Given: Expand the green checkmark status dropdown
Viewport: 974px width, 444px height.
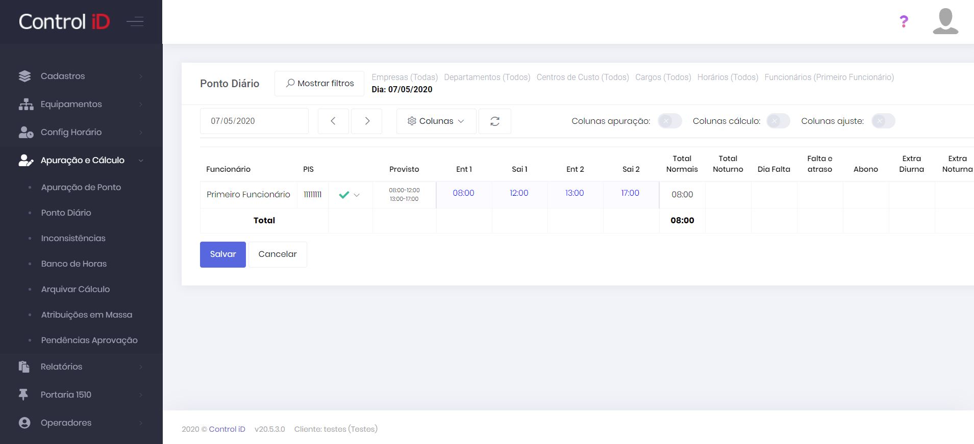Looking at the screenshot, I should point(350,195).
